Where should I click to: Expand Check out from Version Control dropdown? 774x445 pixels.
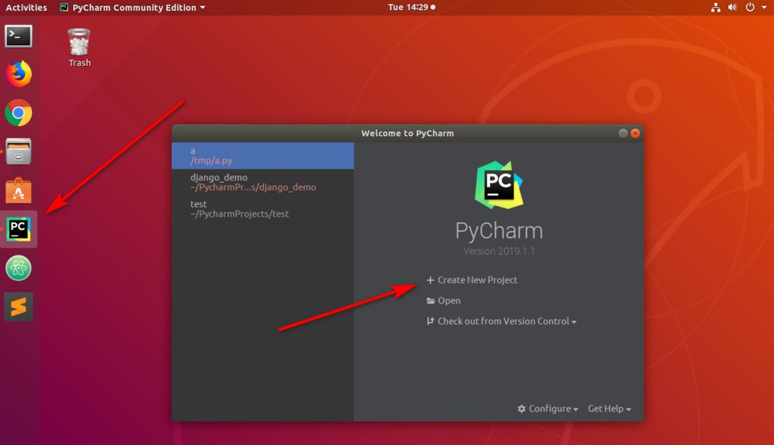(502, 322)
